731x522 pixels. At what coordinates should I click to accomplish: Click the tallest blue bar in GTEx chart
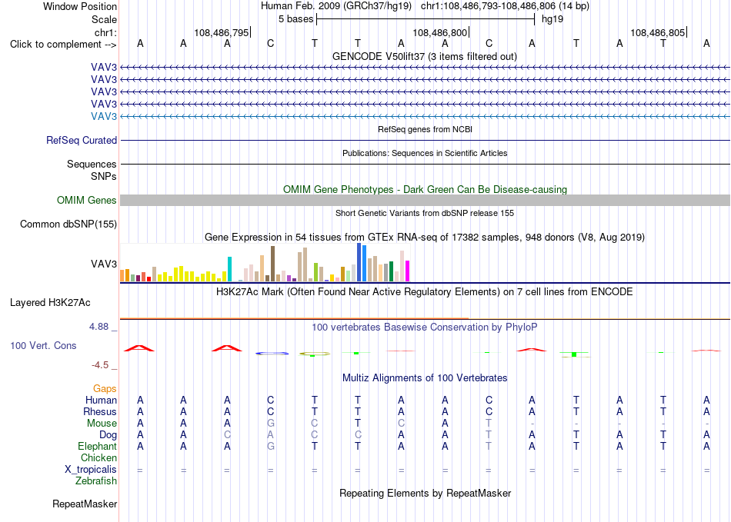(359, 262)
